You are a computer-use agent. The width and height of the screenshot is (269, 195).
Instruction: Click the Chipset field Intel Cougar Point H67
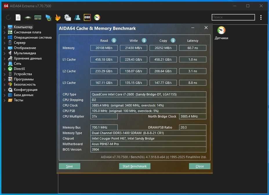click(148, 138)
